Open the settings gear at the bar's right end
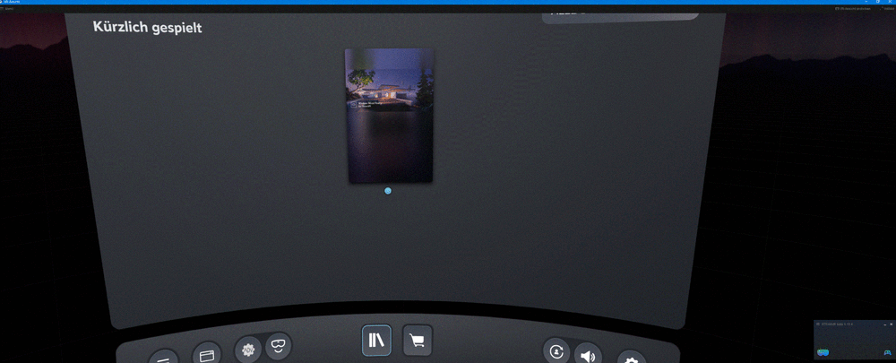Image resolution: width=896 pixels, height=363 pixels. click(631, 359)
